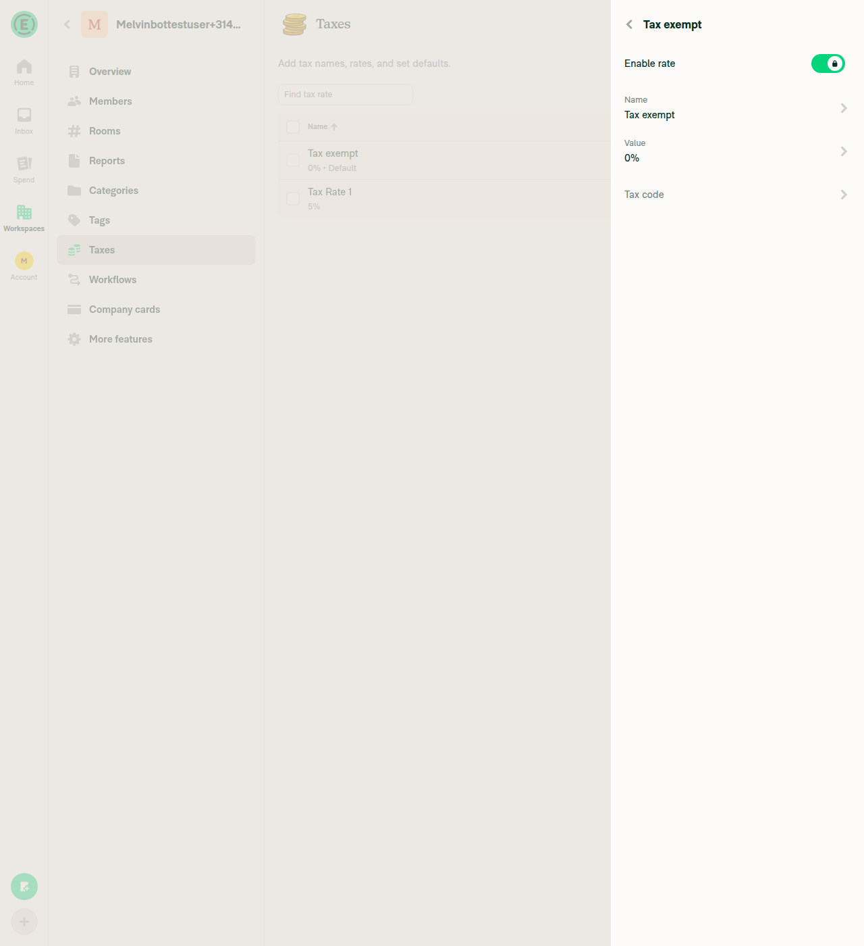Sort by the Name column arrow
This screenshot has width=864, height=946.
point(334,127)
